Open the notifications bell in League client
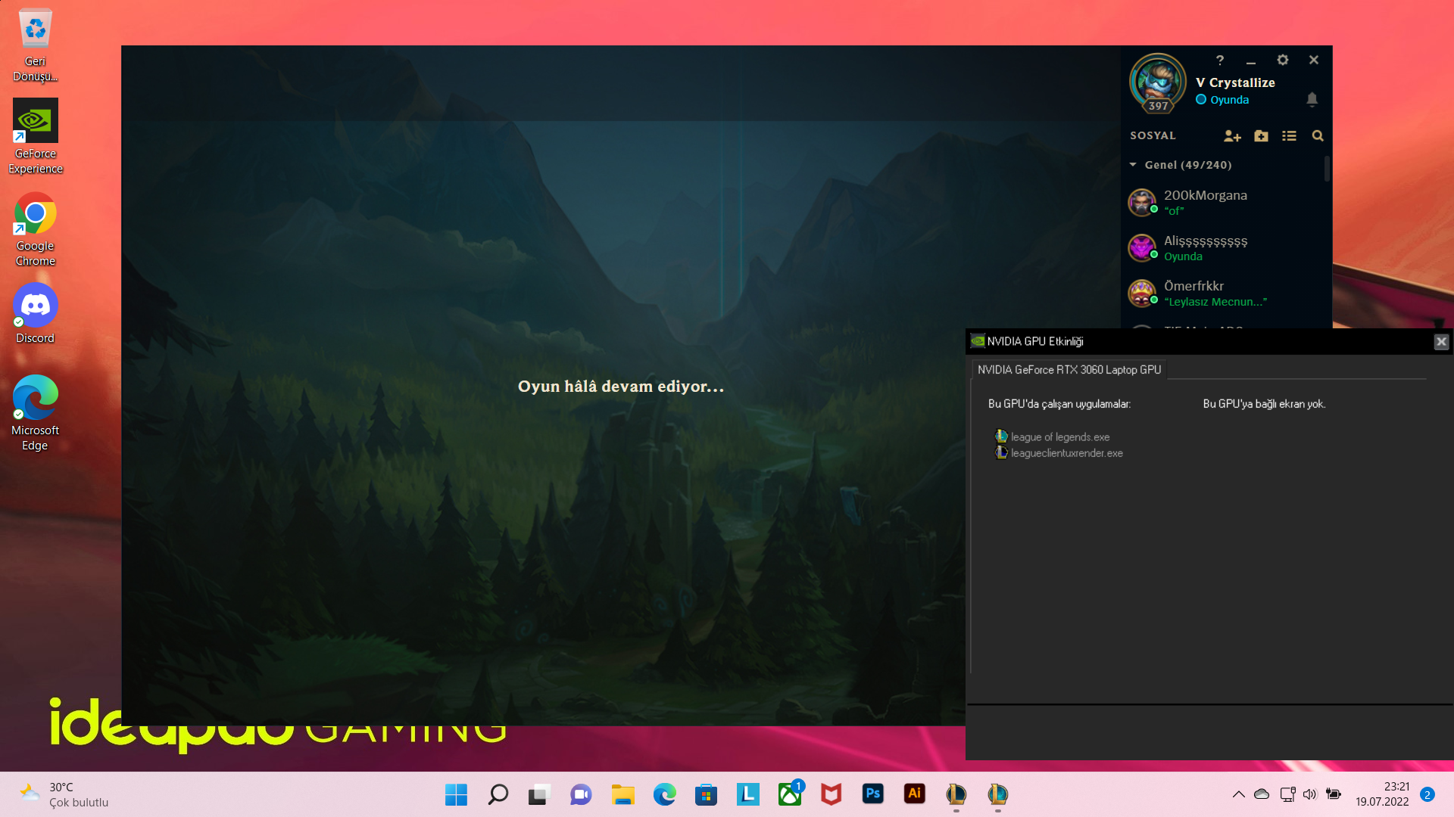Screen dimensions: 1454x817 (1312, 99)
